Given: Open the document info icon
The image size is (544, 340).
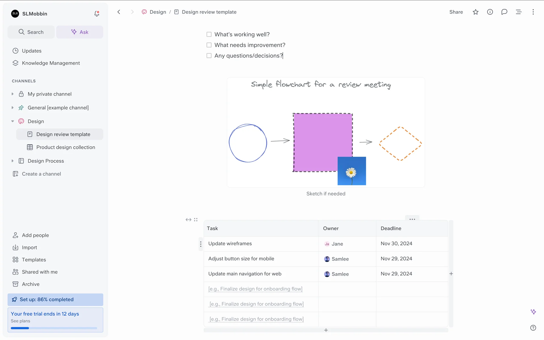Looking at the screenshot, I should point(490,12).
